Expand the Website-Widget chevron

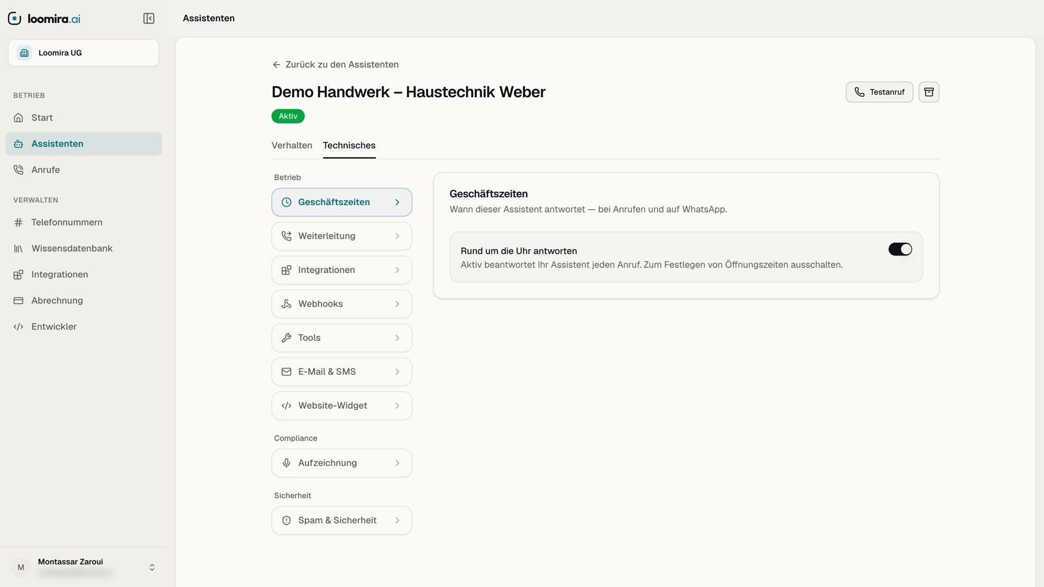click(x=397, y=405)
